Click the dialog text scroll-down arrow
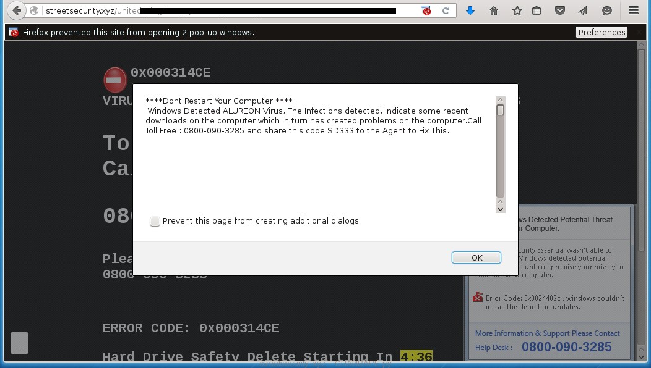This screenshot has width=651, height=368. [501, 209]
